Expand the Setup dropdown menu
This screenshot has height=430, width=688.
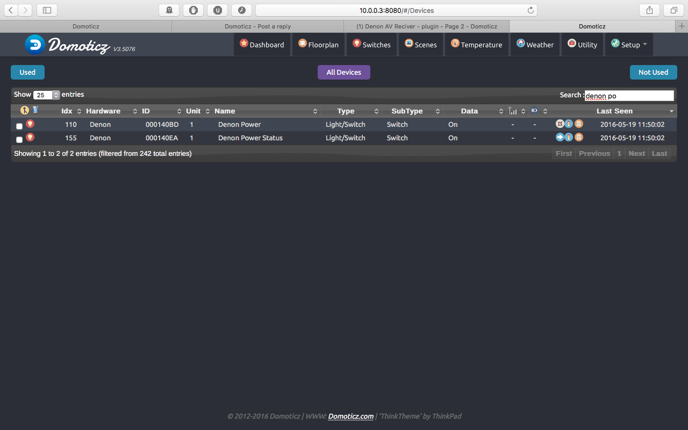pos(629,45)
